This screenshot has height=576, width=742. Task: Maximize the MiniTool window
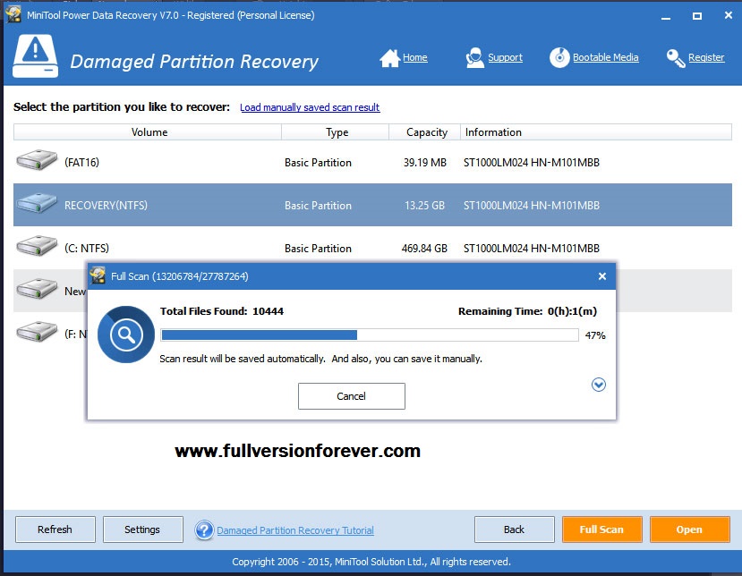697,16
